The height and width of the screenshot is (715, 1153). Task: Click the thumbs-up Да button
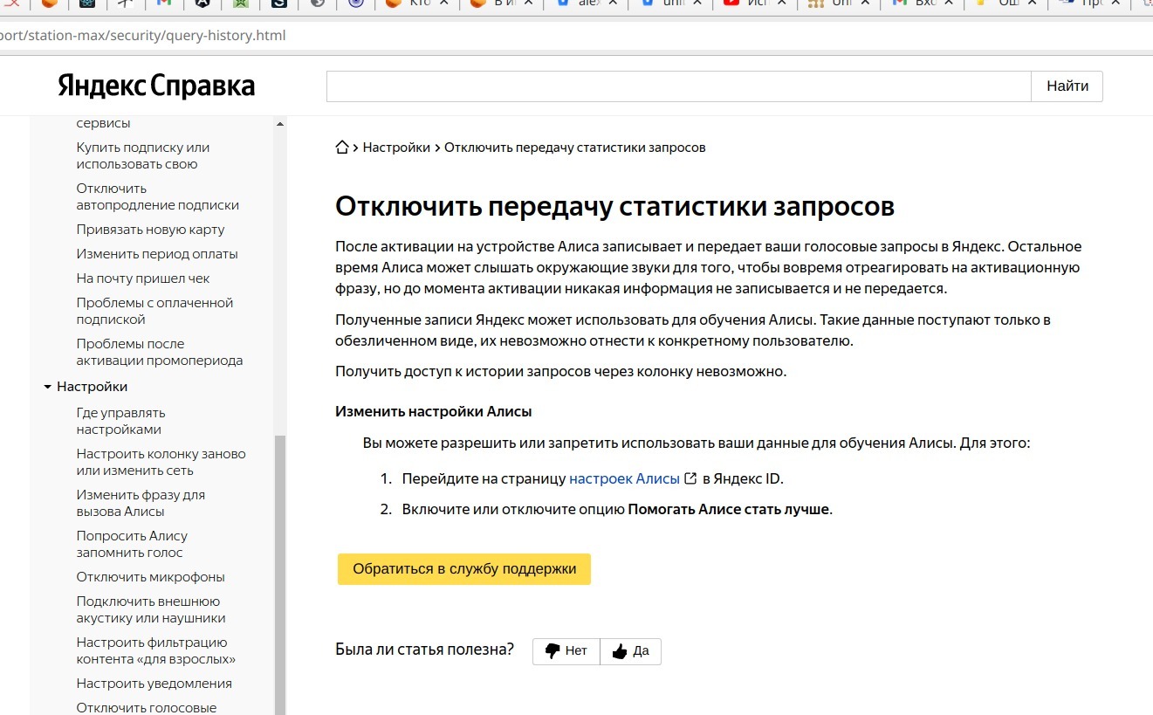click(x=630, y=651)
